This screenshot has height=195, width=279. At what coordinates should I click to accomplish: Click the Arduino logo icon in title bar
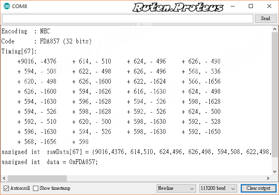pos(7,6)
